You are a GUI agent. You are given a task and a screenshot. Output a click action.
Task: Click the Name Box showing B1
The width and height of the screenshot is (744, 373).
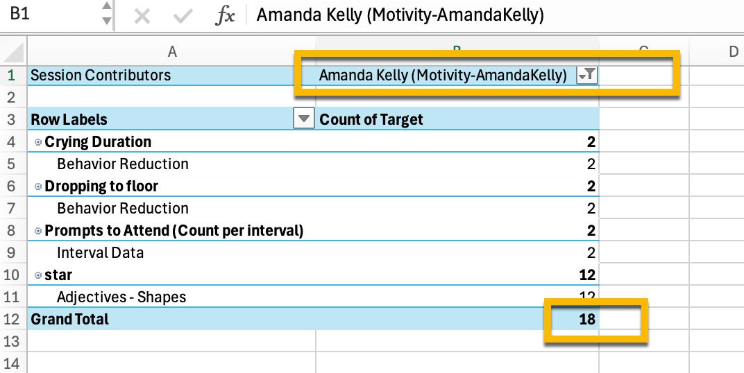tap(49, 15)
